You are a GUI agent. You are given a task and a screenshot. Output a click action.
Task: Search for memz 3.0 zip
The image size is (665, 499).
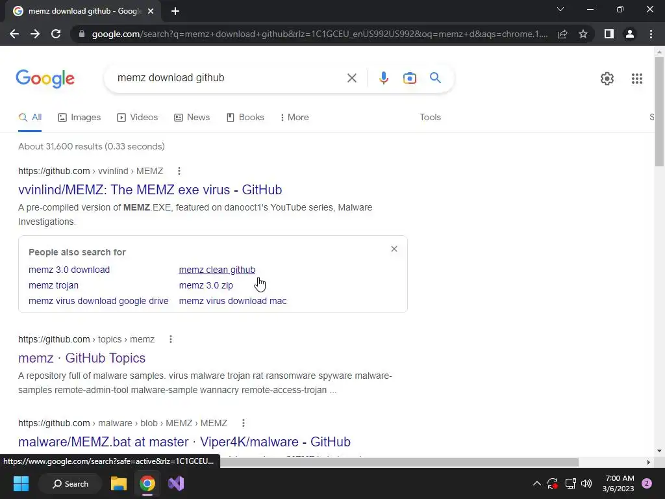(x=206, y=286)
